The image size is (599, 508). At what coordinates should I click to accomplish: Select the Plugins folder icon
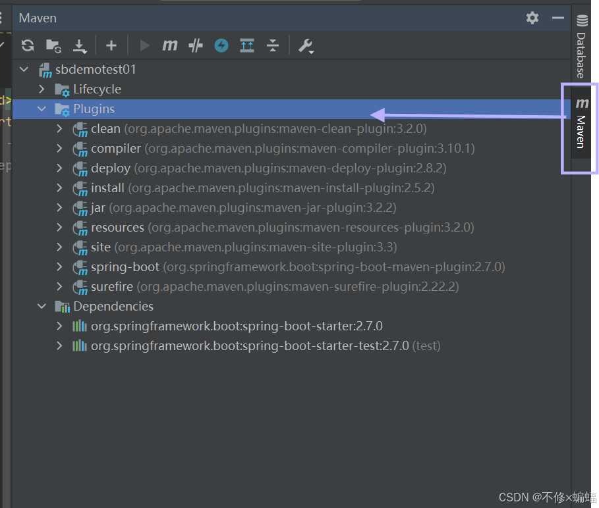point(62,110)
